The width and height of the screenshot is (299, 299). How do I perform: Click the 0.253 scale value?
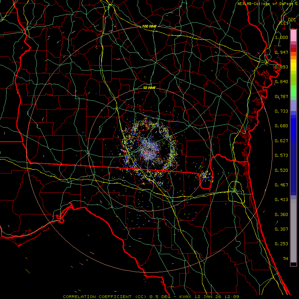tap(281, 244)
